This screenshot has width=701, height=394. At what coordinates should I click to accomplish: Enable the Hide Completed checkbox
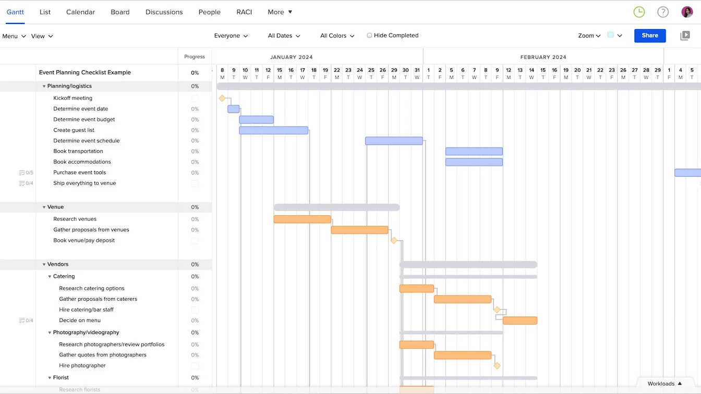coord(369,35)
